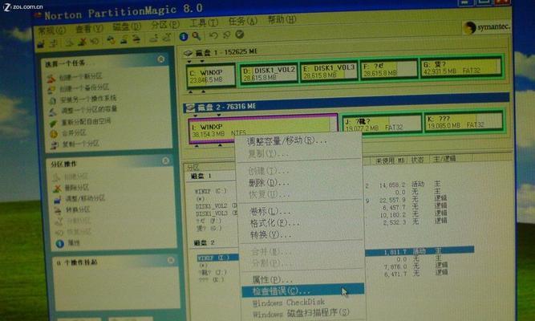
Task: Click the 删除分区 icon in partition operations
Action: point(57,188)
